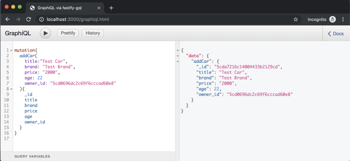The height and width of the screenshot is (161, 350).
Task: Click "Test Brand" value in result pane
Action: tap(234, 78)
